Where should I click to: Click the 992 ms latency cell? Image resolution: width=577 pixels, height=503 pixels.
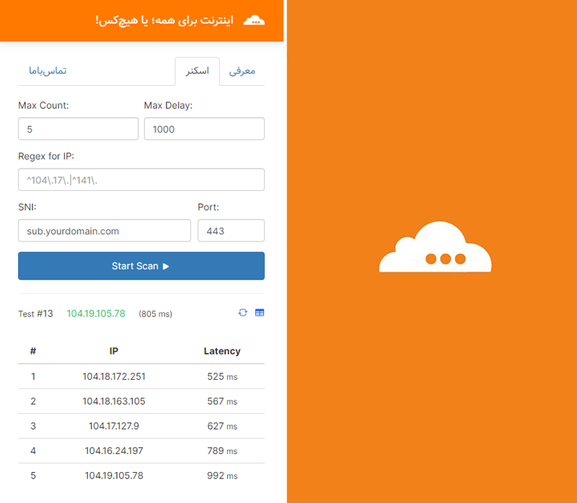coord(222,476)
